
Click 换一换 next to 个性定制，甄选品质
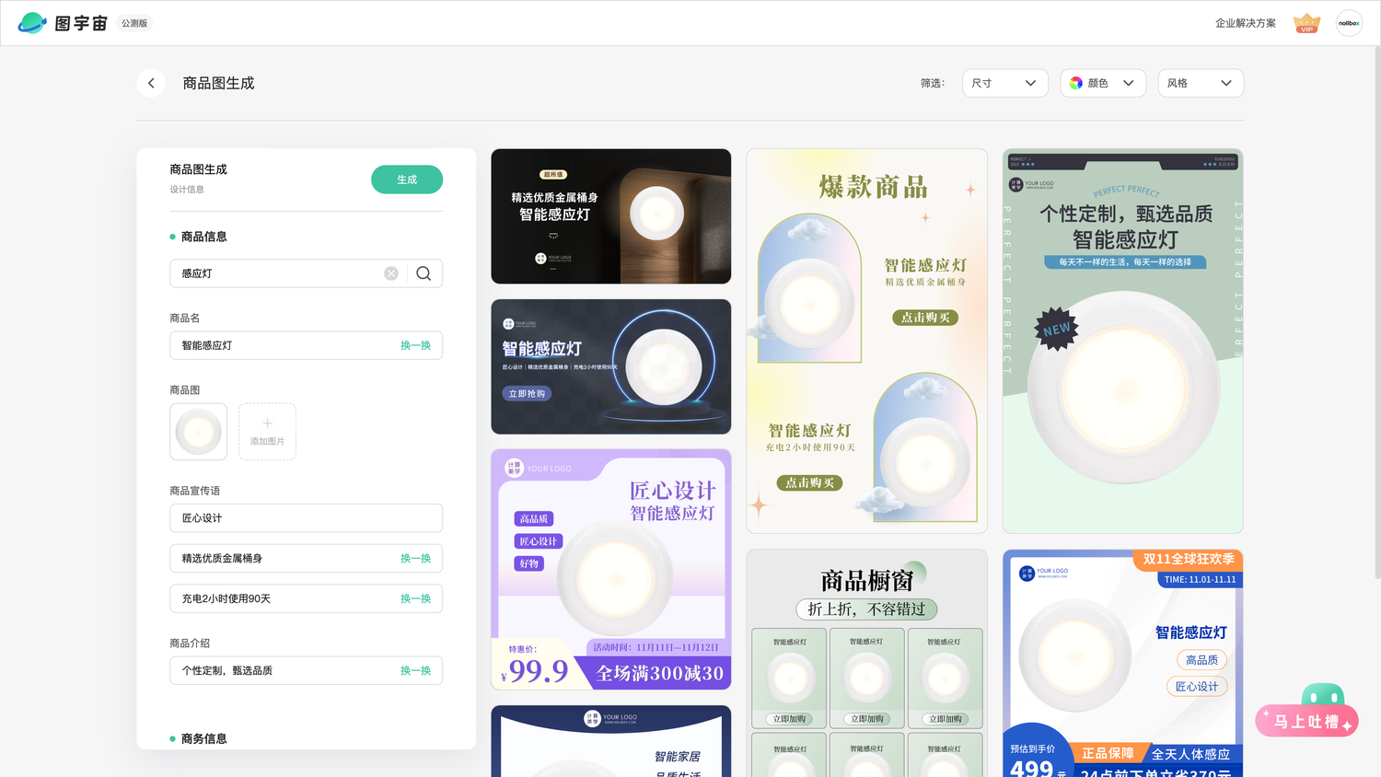[x=415, y=671]
